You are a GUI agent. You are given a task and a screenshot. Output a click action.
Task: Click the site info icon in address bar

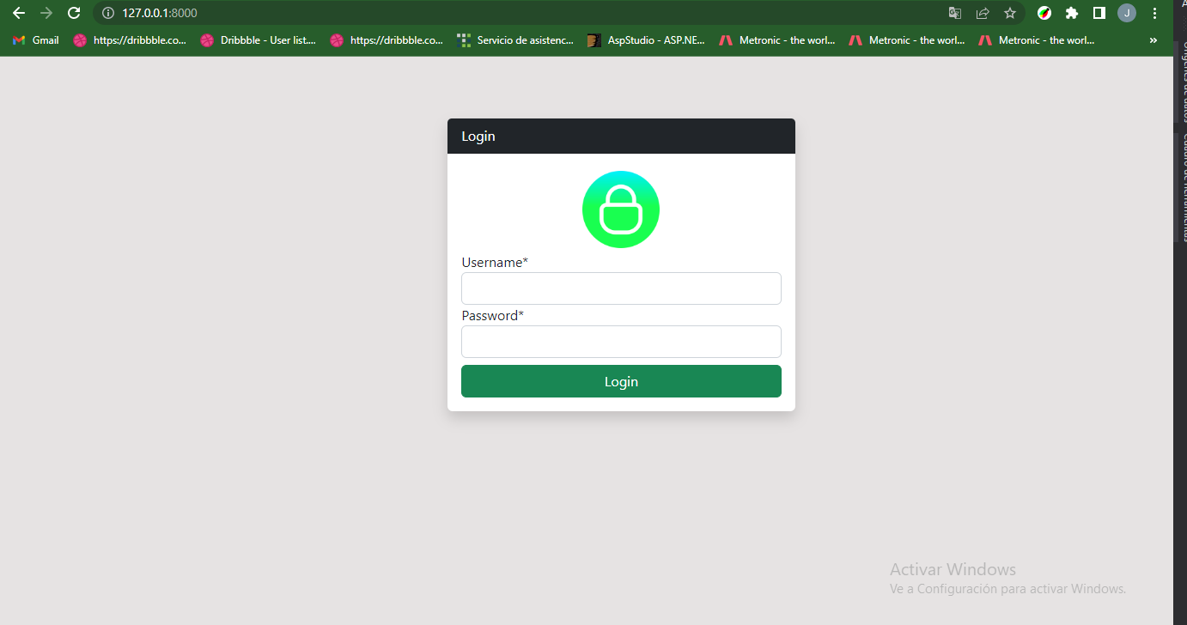pos(107,13)
